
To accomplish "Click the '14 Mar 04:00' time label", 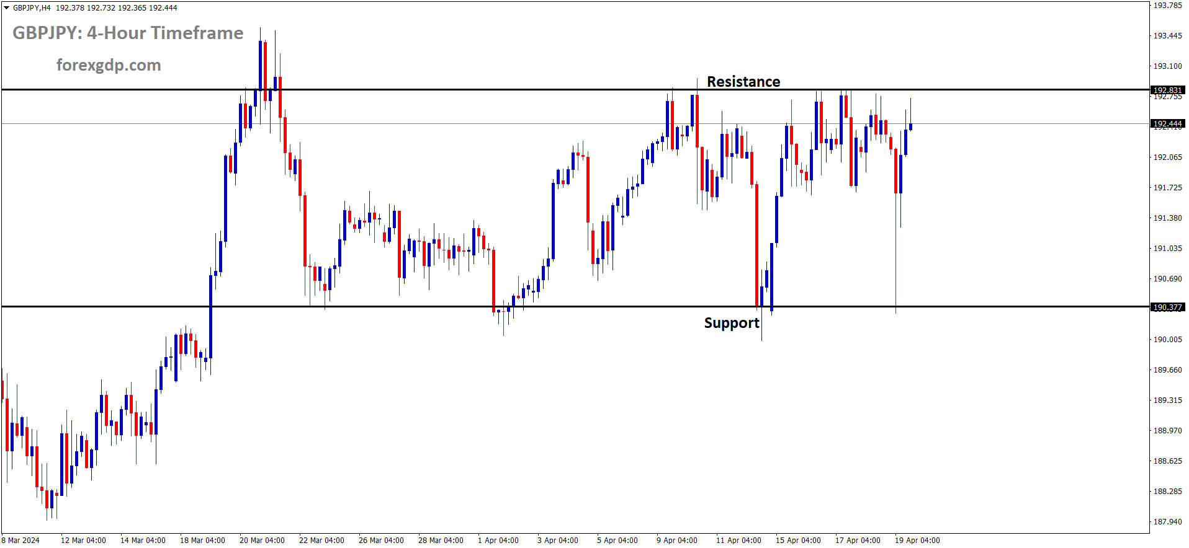I will 143,541.
